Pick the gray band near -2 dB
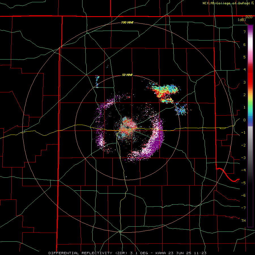Screen dimensions: 255x255 click(250, 145)
